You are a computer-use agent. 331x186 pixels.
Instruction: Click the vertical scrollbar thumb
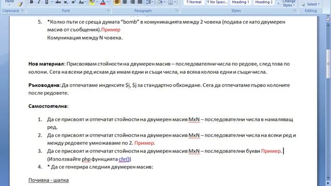(x=328, y=64)
